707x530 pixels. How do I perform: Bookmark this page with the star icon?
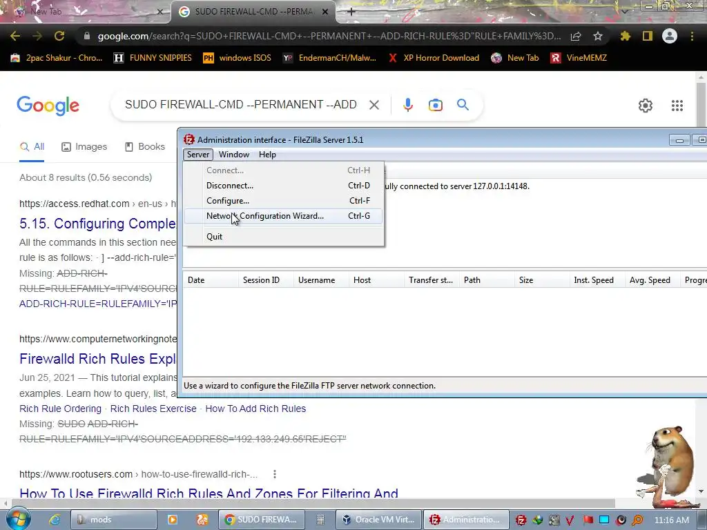coord(598,36)
